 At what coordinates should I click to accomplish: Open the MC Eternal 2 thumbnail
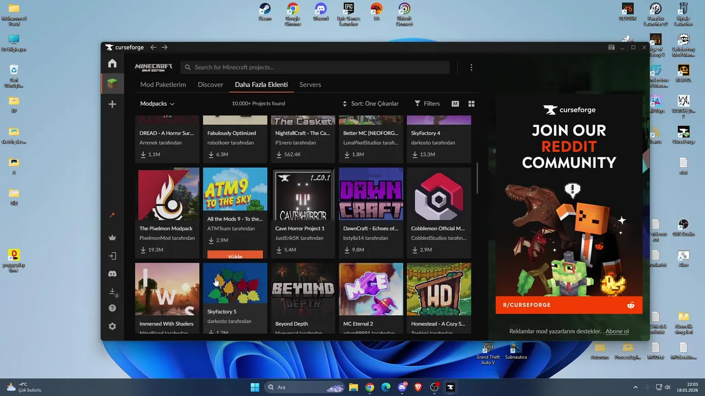371,289
